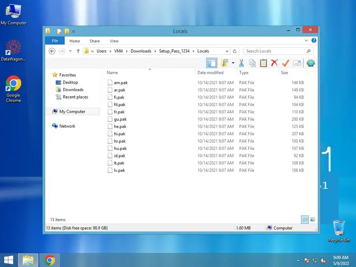Switch to the Share ribbon tab

pyautogui.click(x=95, y=41)
